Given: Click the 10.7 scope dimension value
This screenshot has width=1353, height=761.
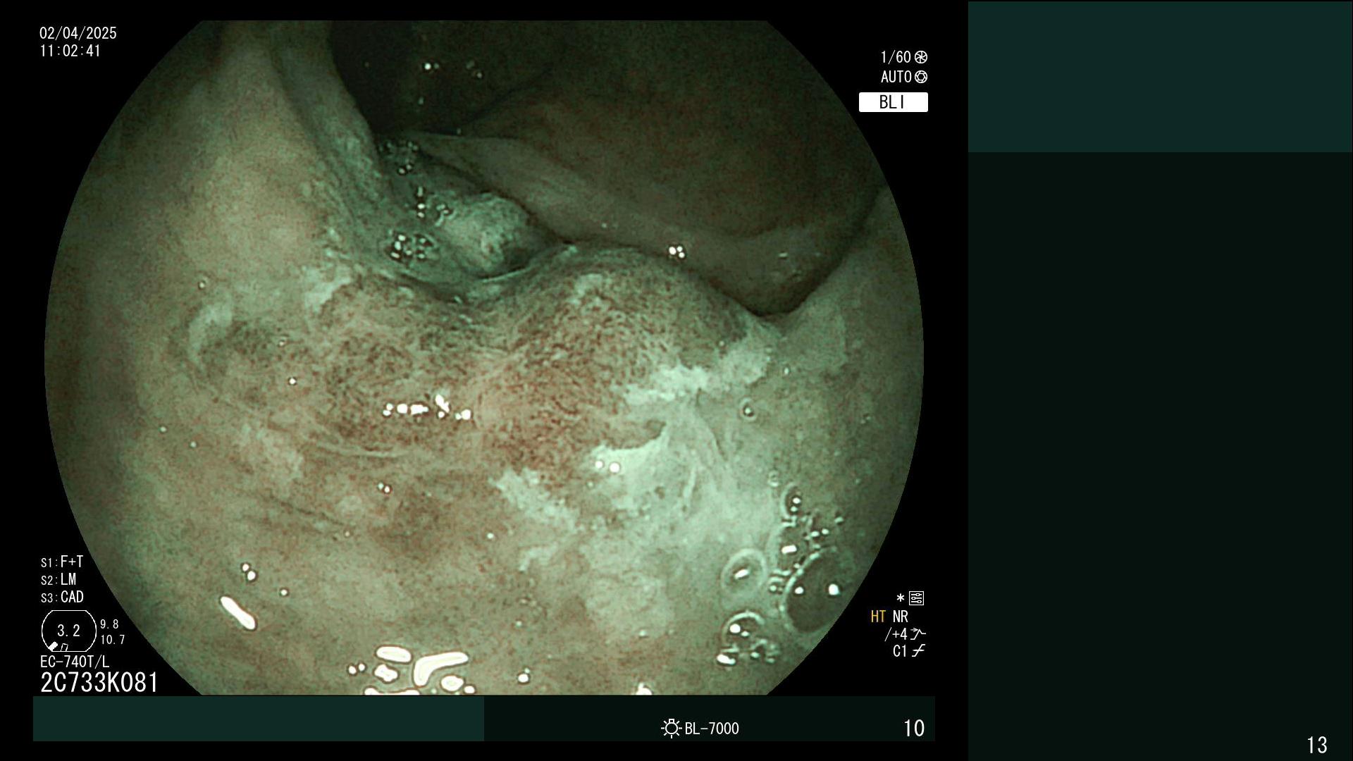Looking at the screenshot, I should coord(113,640).
